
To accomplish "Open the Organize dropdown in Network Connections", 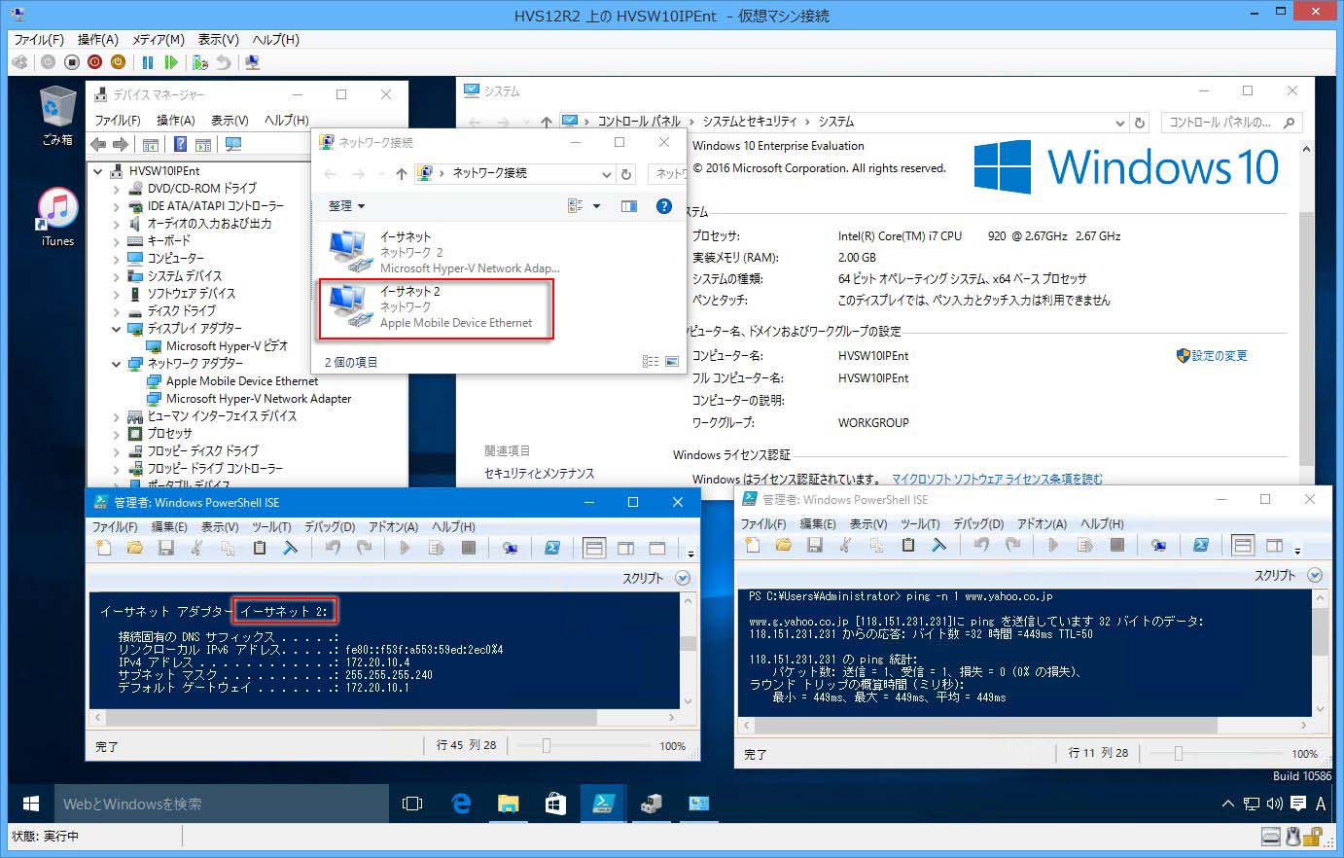I will point(347,206).
